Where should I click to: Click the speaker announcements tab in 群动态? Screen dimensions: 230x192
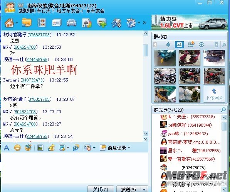coord(168,44)
